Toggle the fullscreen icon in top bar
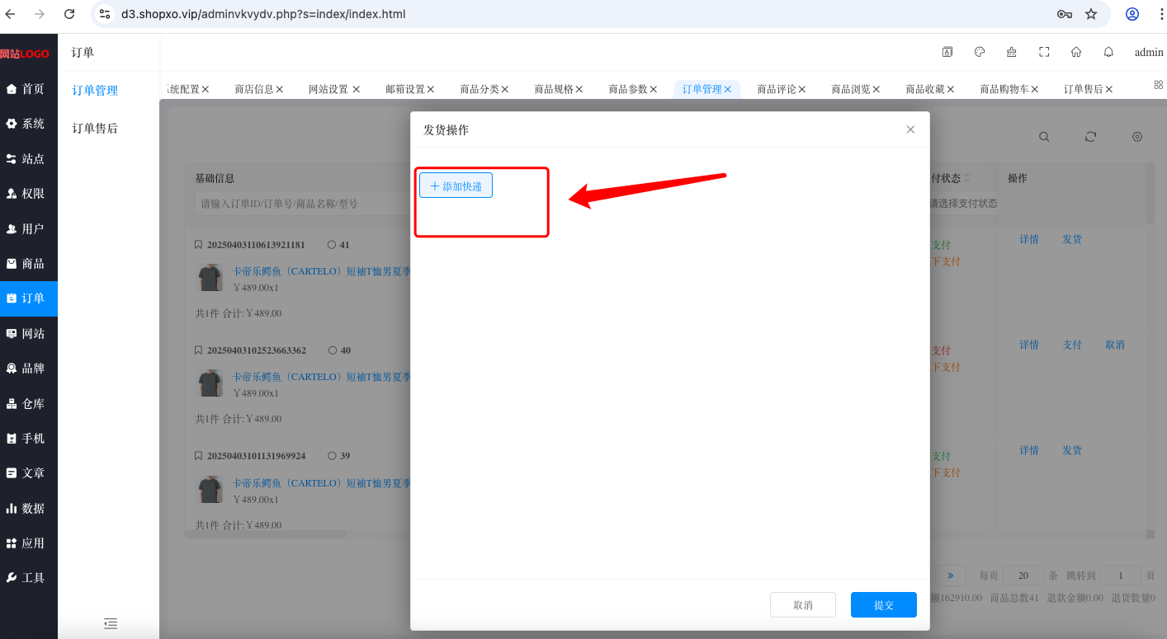This screenshot has width=1167, height=639. tap(1044, 52)
